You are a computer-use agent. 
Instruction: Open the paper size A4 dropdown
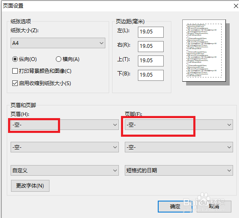58,43
